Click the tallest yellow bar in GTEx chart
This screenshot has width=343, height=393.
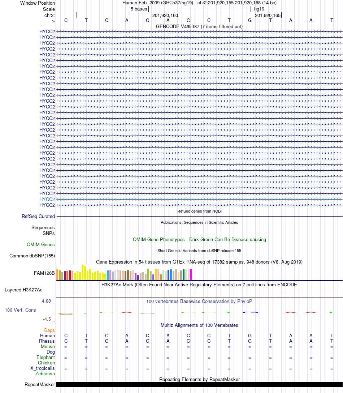[83, 272]
